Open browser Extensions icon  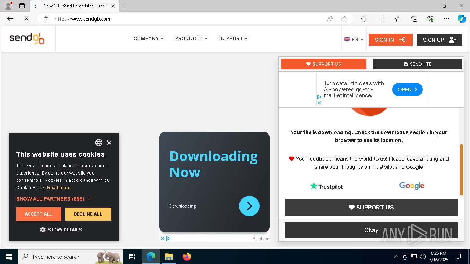coord(364,19)
